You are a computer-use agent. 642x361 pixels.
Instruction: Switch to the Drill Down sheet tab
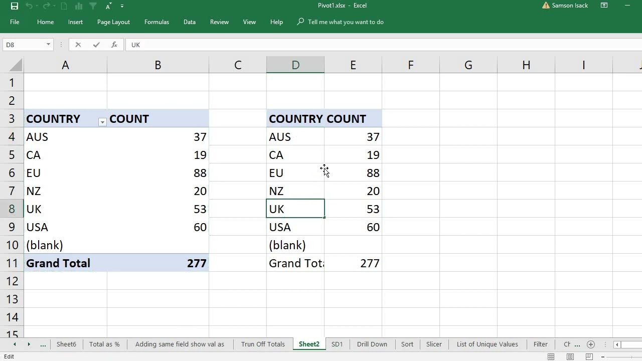(372, 344)
